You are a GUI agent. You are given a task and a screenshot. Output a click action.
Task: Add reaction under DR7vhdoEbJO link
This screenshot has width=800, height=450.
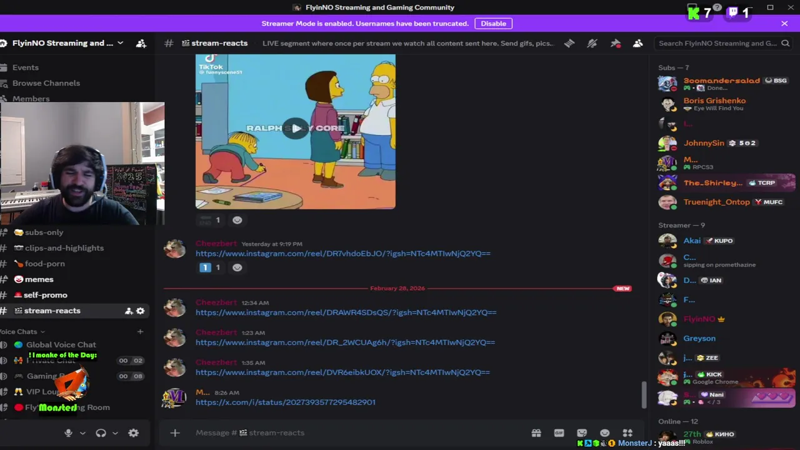(x=237, y=267)
